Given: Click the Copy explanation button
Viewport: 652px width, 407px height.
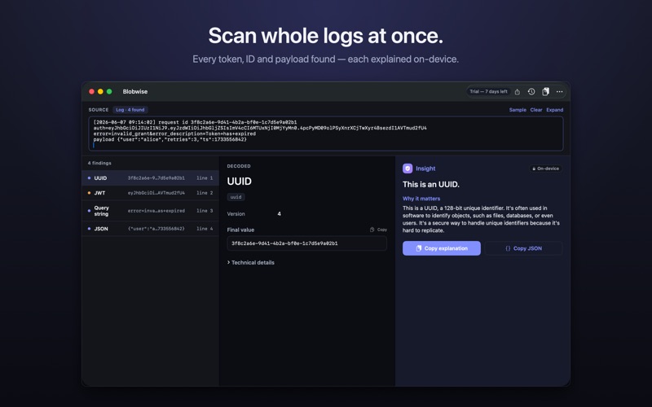Looking at the screenshot, I should pyautogui.click(x=441, y=248).
